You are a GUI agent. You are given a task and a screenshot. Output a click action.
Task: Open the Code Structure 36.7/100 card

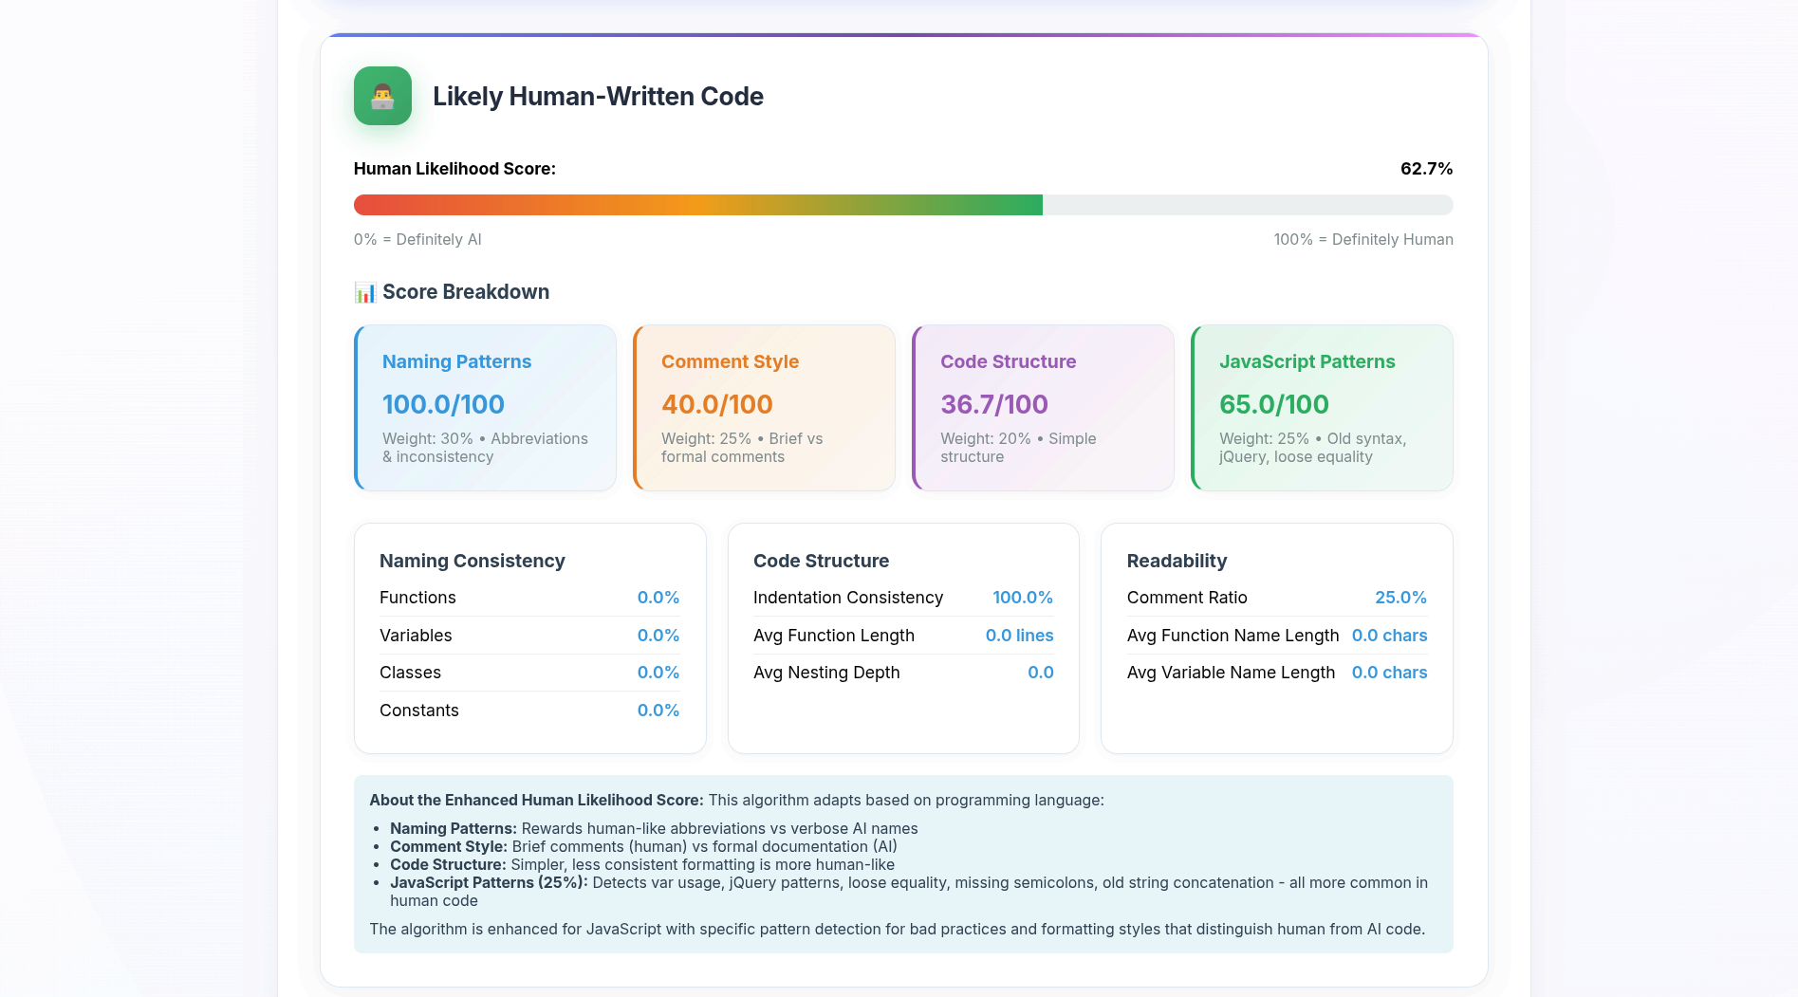(x=1043, y=408)
